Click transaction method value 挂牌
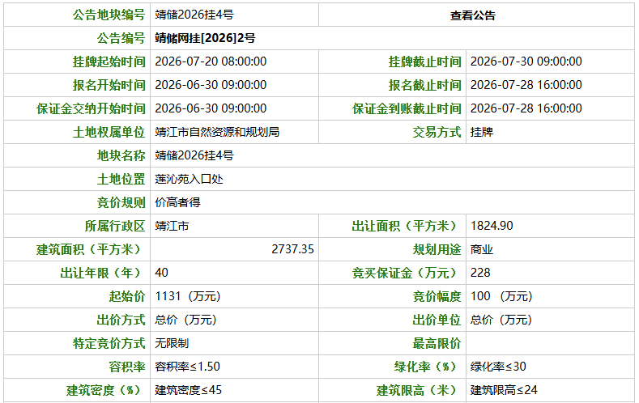The height and width of the screenshot is (403, 639). pyautogui.click(x=482, y=132)
